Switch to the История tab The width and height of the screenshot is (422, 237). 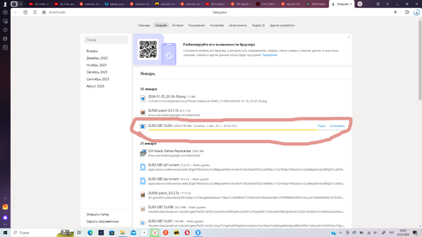point(178,25)
